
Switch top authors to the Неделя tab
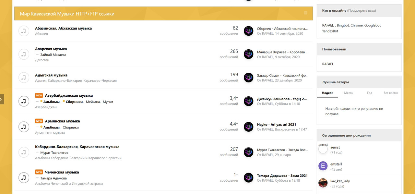[327, 93]
